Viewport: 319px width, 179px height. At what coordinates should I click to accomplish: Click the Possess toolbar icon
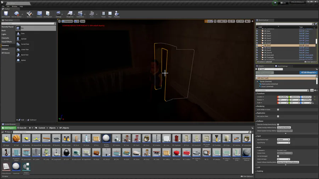click(x=117, y=14)
